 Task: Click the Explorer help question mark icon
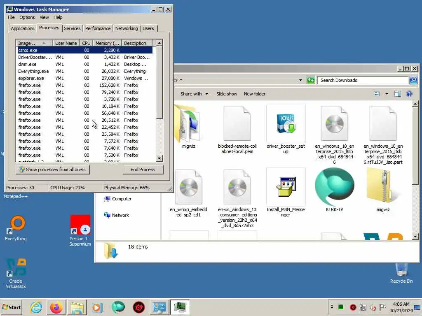[x=409, y=94]
